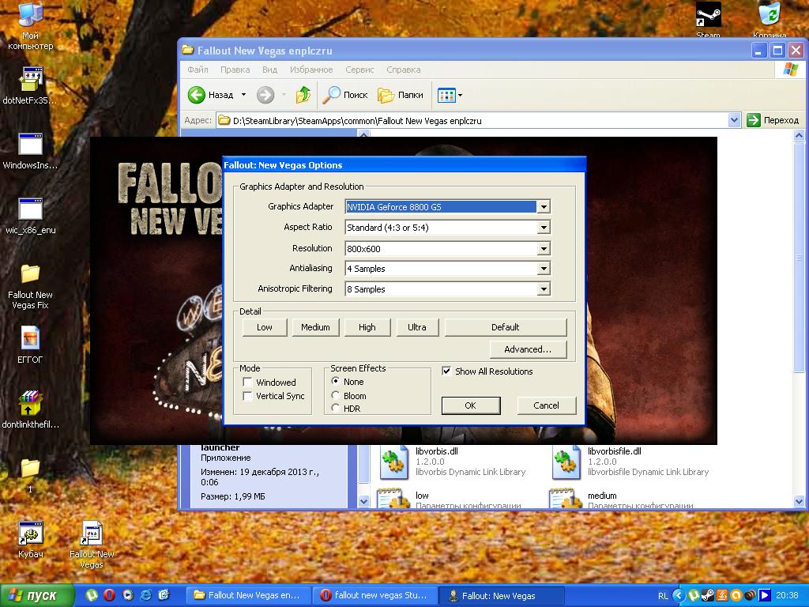
Task: Open the Graphics Adapter dropdown
Action: click(544, 207)
